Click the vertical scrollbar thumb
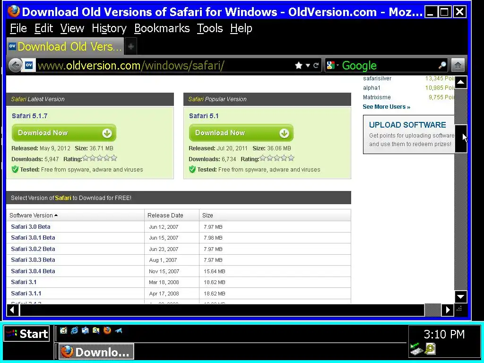The width and height of the screenshot is (484, 363). pos(460,139)
